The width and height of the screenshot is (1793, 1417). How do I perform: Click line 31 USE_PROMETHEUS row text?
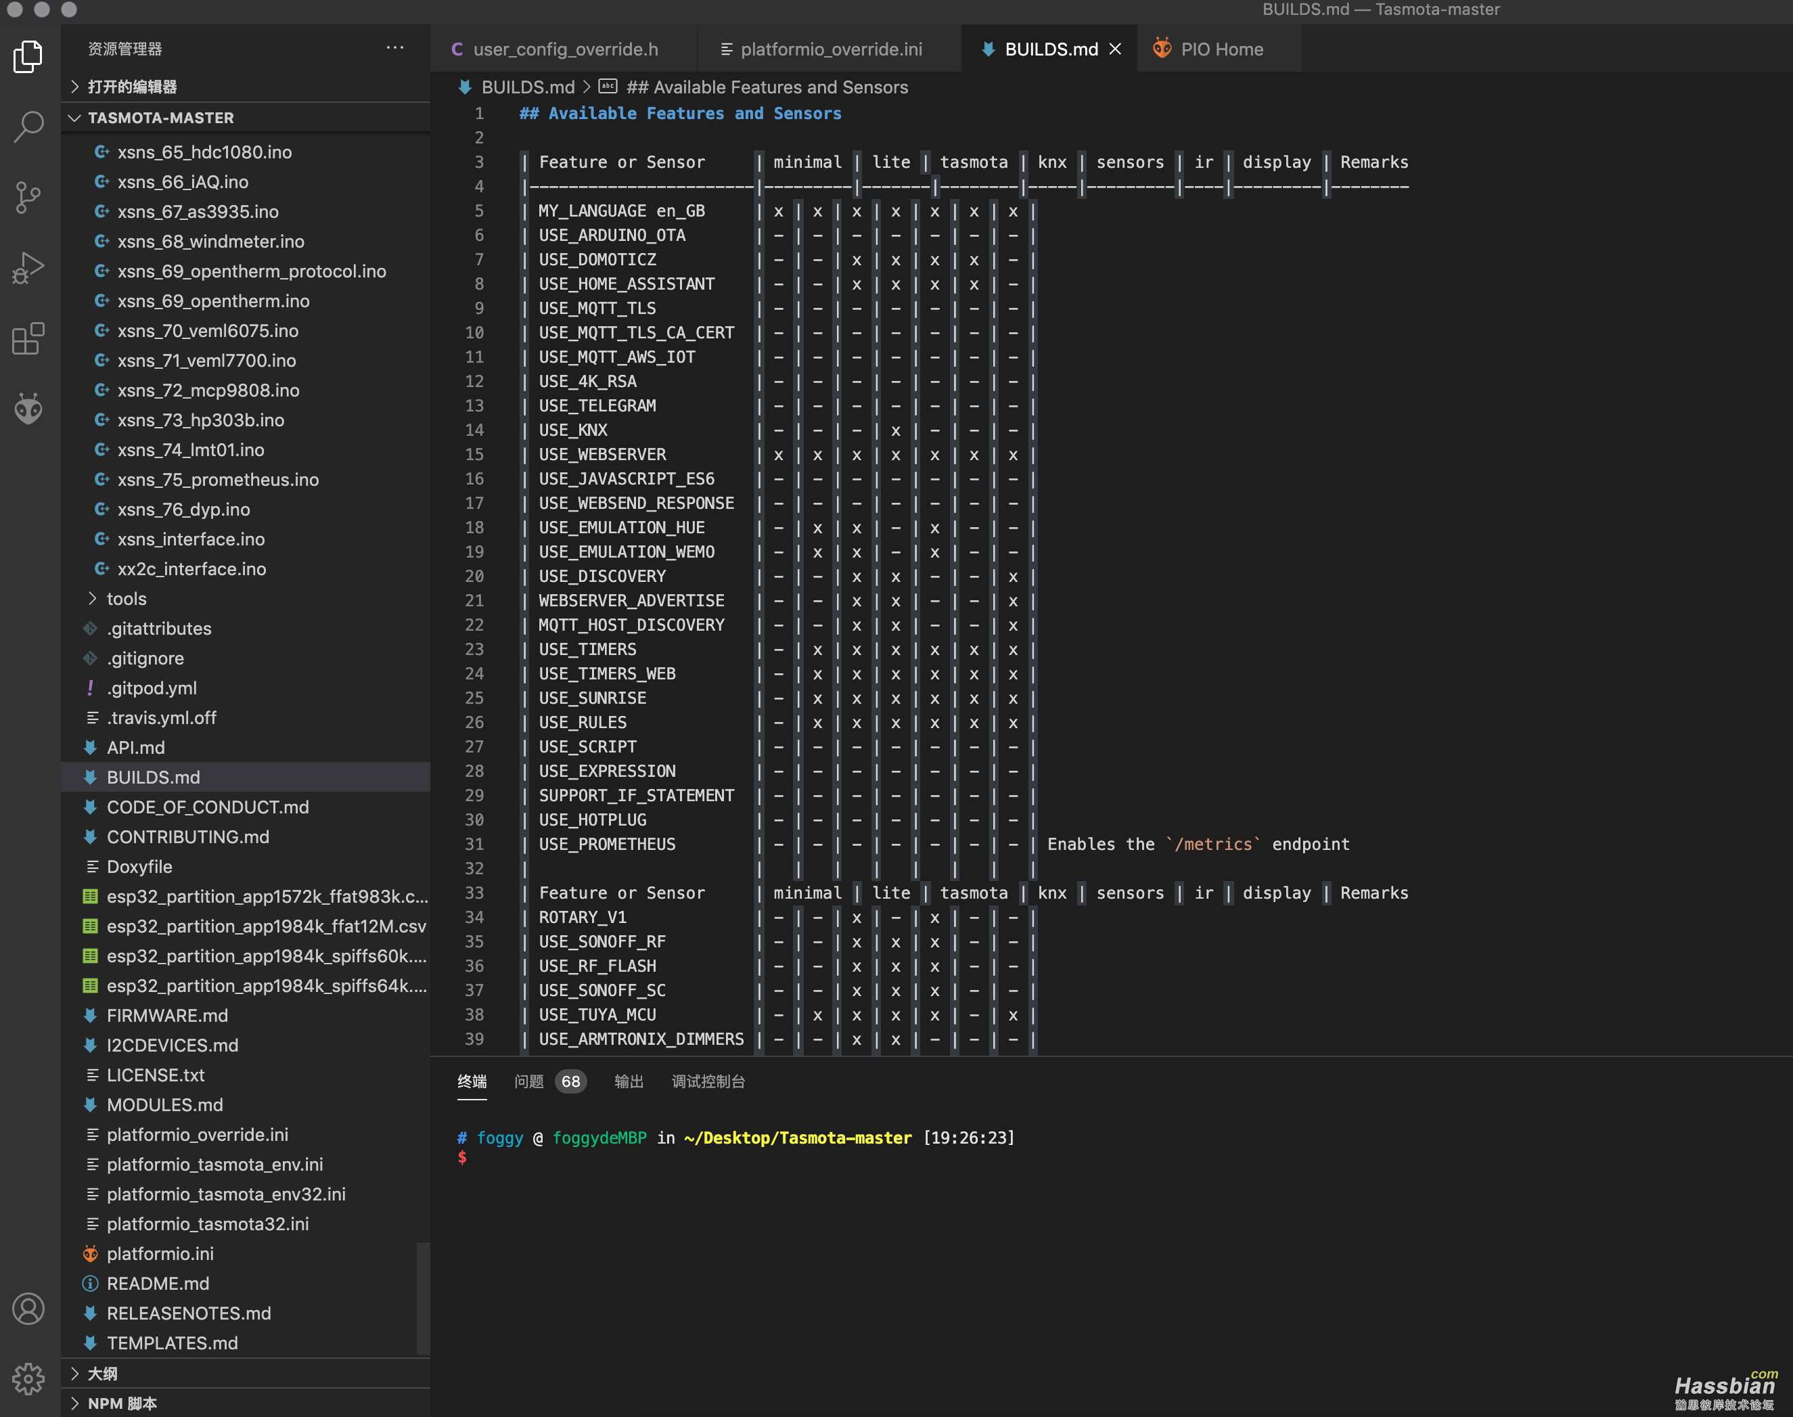[607, 845]
